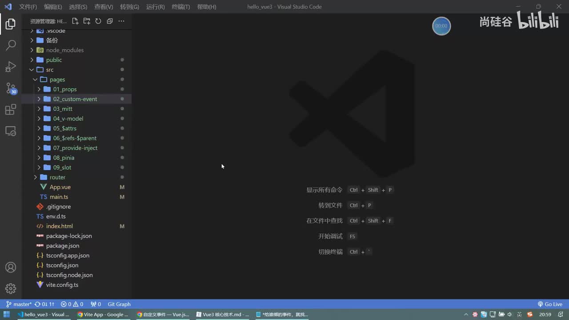Expand the router folder chevron
This screenshot has width=569, height=320.
[x=35, y=177]
